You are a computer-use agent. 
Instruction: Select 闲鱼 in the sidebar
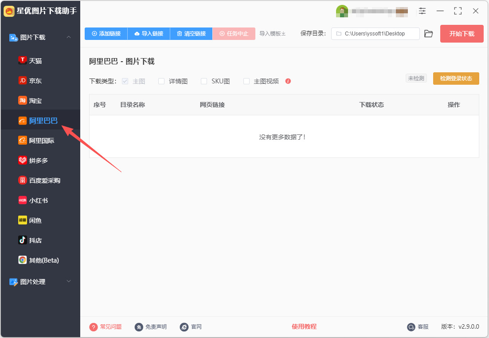pyautogui.click(x=40, y=220)
